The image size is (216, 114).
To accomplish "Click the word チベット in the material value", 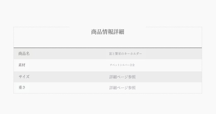I will [115, 65].
